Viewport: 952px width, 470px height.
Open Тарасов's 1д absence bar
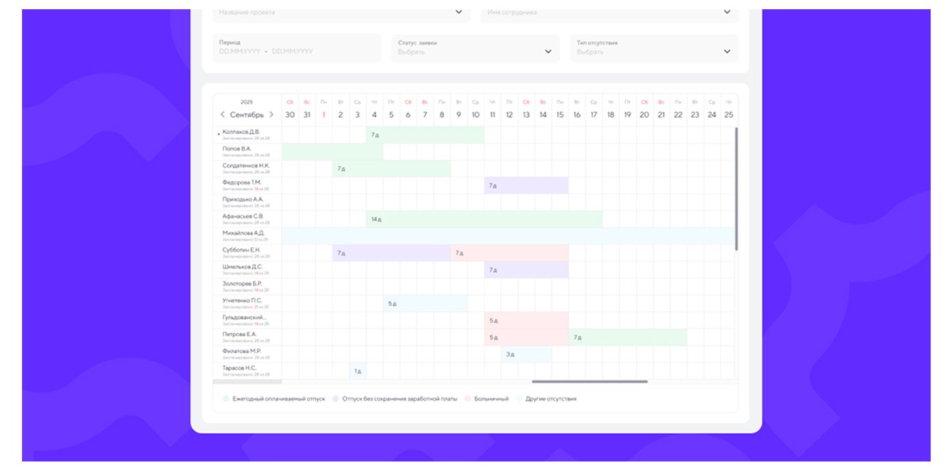(358, 371)
